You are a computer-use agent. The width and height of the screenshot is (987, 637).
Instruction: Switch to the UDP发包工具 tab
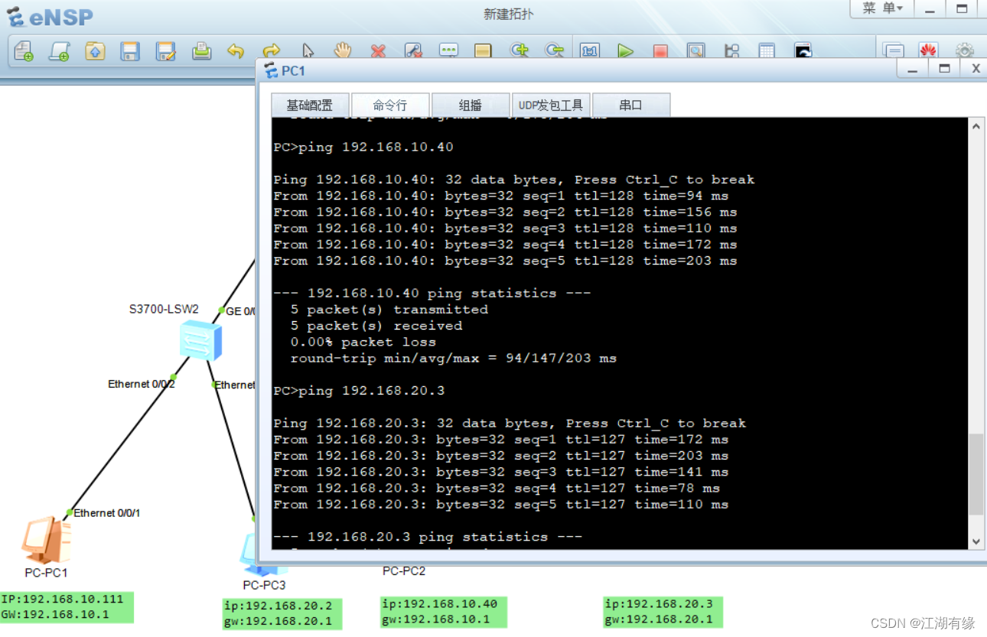click(x=551, y=106)
